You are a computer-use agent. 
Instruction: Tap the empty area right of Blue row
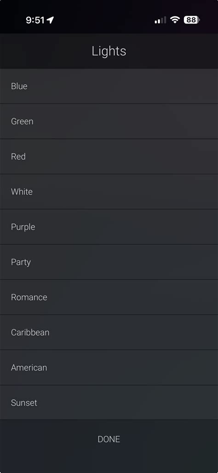point(122,86)
